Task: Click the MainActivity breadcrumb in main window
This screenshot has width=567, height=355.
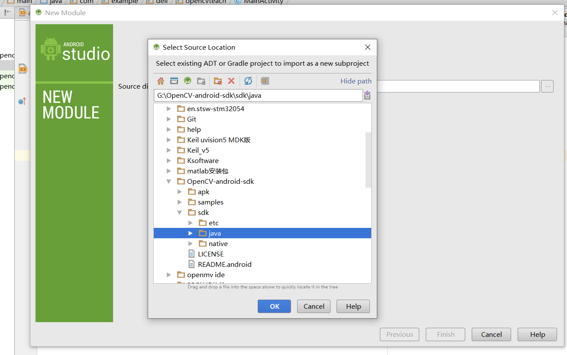Action: (263, 2)
